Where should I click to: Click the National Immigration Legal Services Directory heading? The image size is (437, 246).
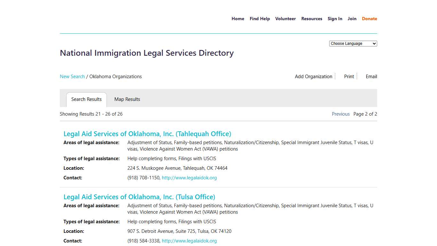(x=147, y=53)
